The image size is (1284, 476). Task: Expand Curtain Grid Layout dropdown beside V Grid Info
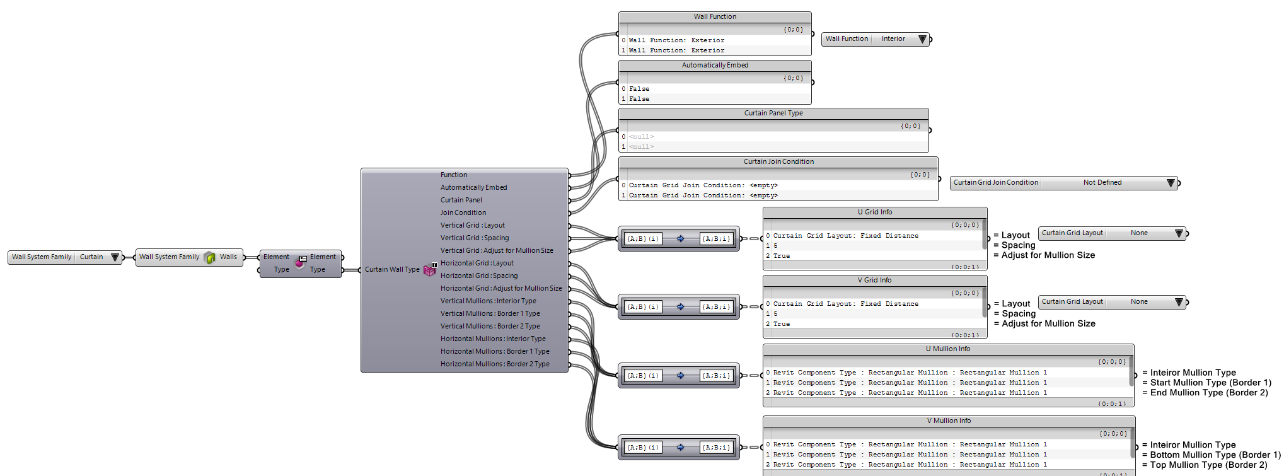[x=1179, y=302]
